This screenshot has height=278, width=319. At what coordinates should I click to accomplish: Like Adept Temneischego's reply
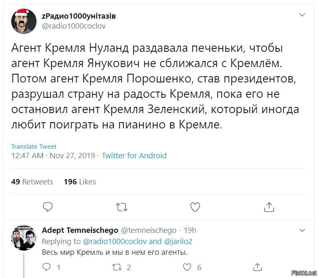click(x=187, y=267)
